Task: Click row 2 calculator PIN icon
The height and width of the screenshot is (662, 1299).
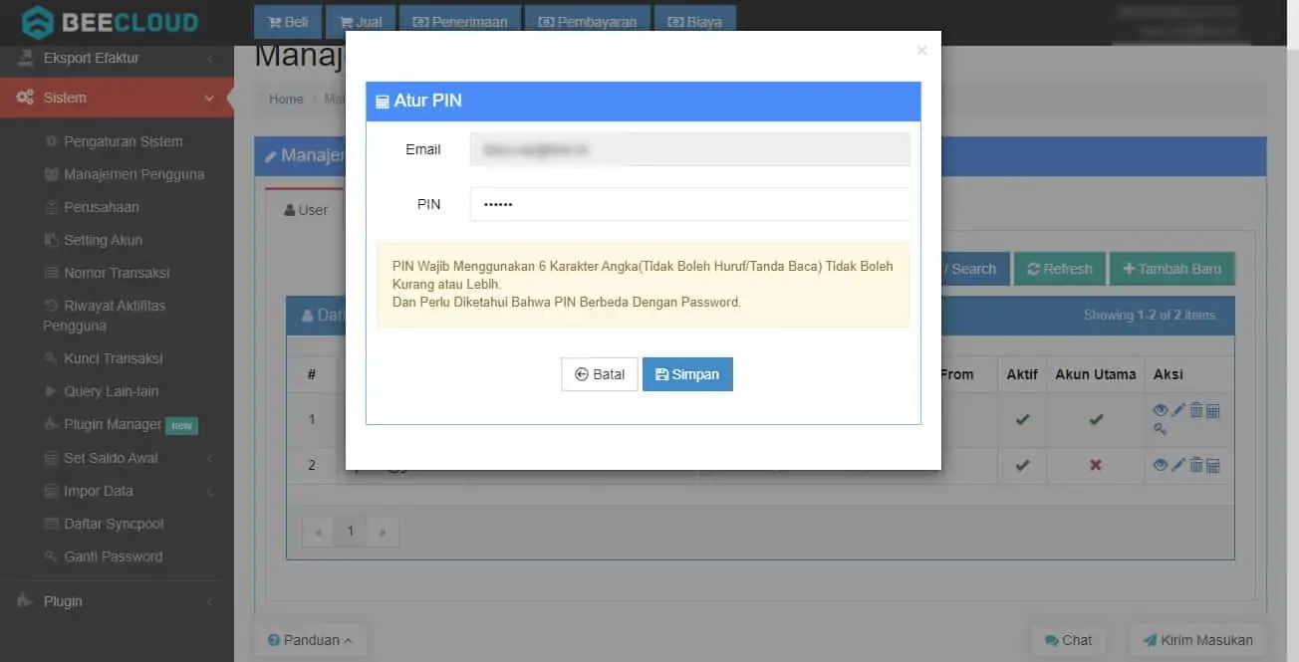Action: 1212,465
